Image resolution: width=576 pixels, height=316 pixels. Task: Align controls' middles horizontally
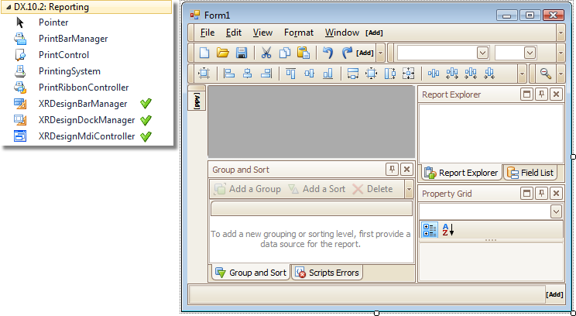click(310, 74)
